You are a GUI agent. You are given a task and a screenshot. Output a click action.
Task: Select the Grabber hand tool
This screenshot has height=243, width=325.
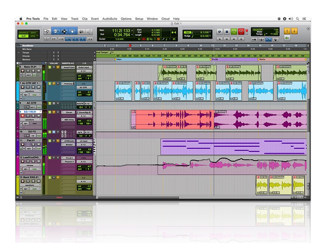pyautogui.click(x=72, y=31)
